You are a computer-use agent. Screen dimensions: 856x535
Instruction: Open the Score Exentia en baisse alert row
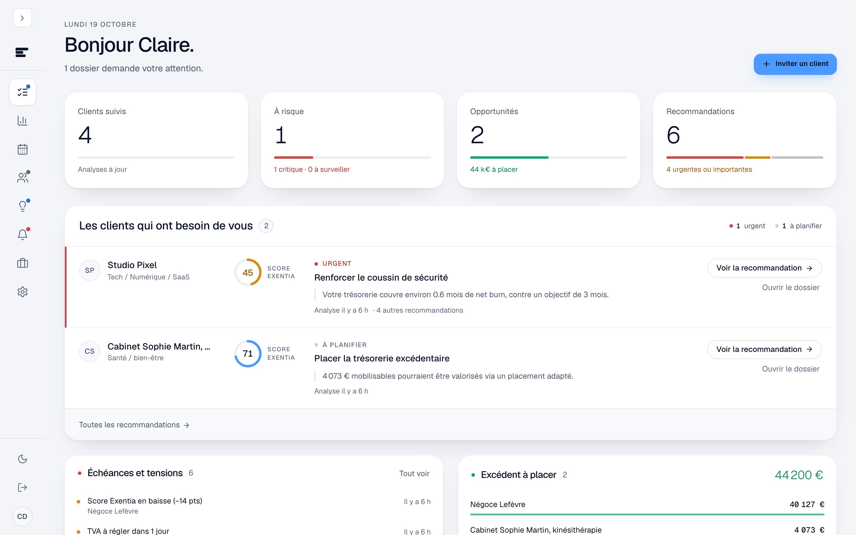pyautogui.click(x=254, y=506)
